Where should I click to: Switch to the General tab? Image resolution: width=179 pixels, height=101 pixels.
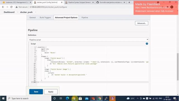[32, 17]
